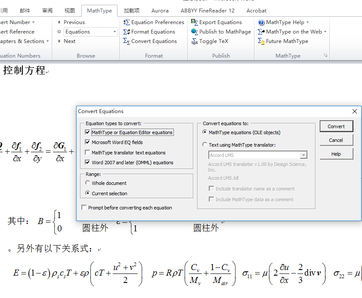362x298 pixels.
Task: Click the Cancel button in dialog
Action: click(336, 140)
